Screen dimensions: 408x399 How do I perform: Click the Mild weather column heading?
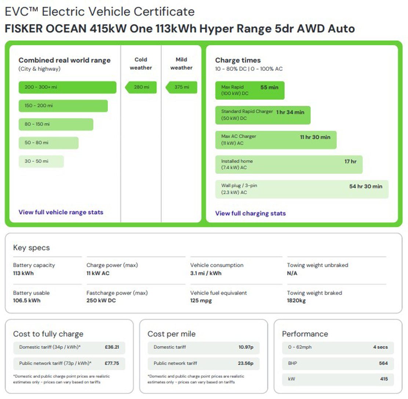point(181,63)
